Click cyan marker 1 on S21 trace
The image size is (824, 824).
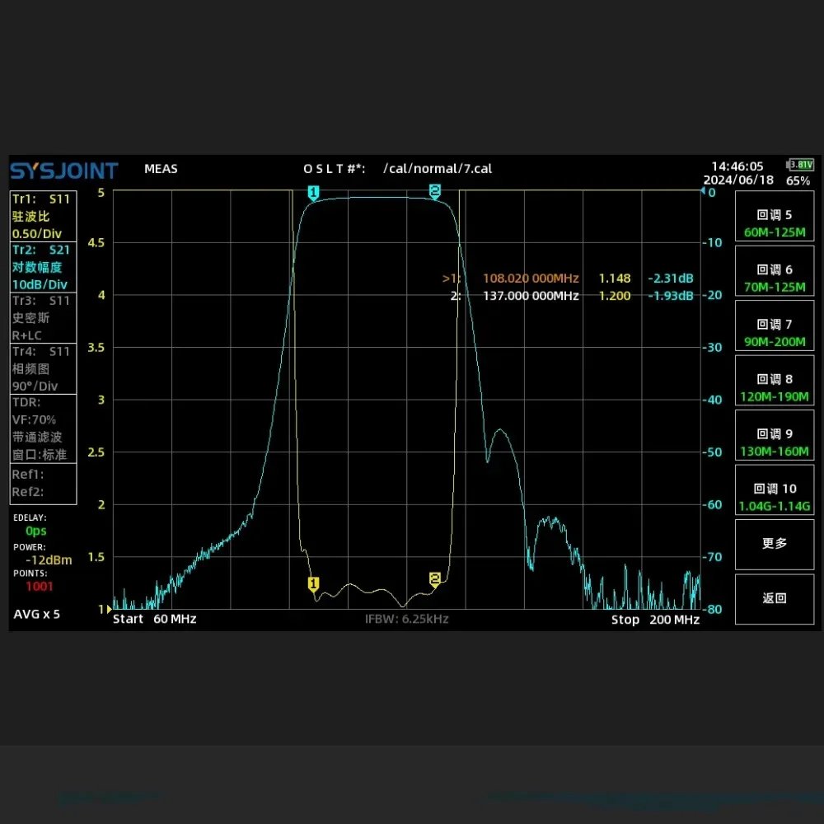pos(313,193)
